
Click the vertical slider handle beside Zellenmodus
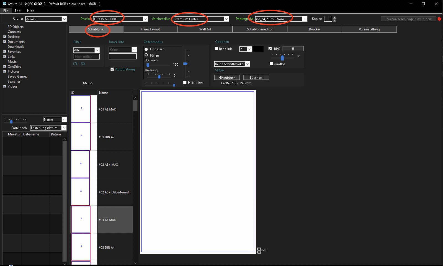(185, 64)
